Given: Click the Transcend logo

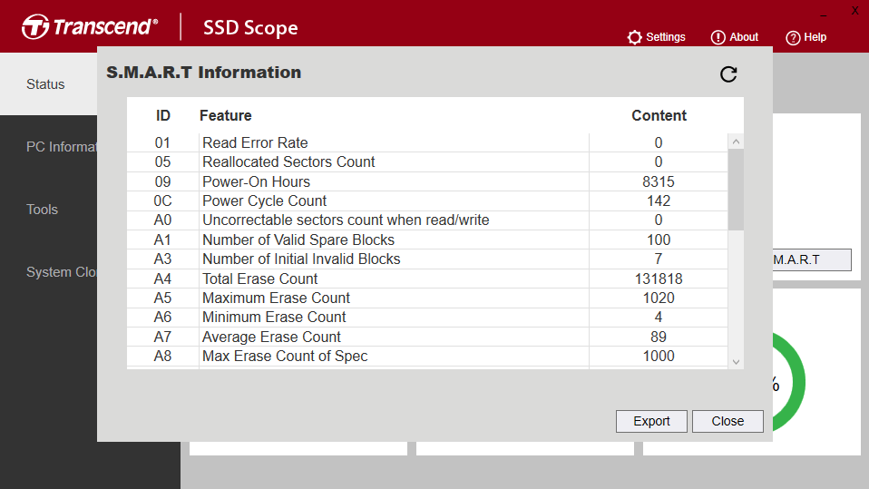Looking at the screenshot, I should pyautogui.click(x=90, y=26).
